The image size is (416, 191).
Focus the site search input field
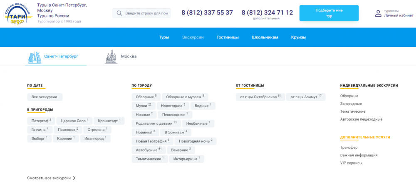click(146, 13)
